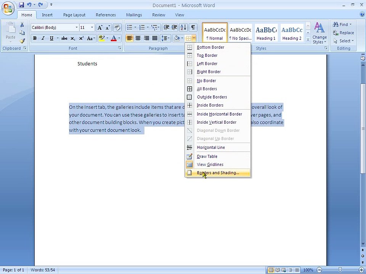
Task: Click the vertical scrollbar thumb
Action: point(363,128)
